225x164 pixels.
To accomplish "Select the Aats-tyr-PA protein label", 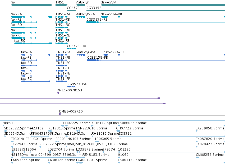I will click(x=86, y=52).
